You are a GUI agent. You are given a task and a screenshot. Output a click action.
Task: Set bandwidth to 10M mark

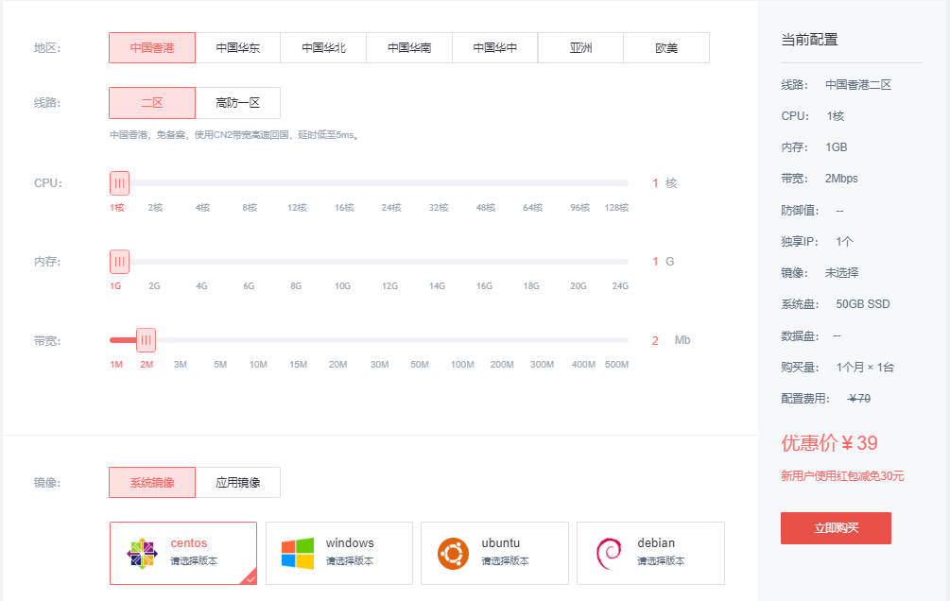tap(259, 365)
